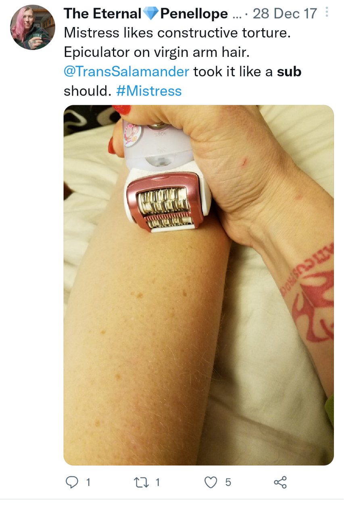Open the three-dot more options menu
The image size is (344, 507).
(x=326, y=13)
